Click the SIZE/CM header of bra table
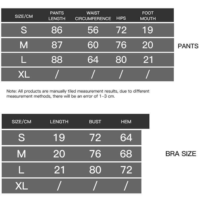Screen dimensions: 199x199 [21, 122]
